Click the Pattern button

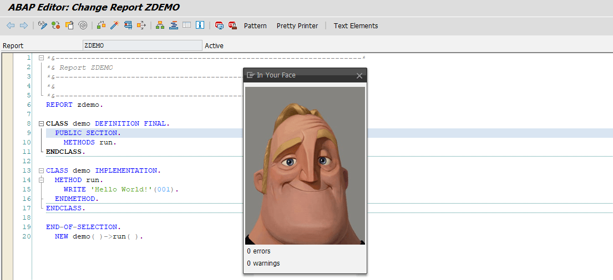(x=255, y=26)
